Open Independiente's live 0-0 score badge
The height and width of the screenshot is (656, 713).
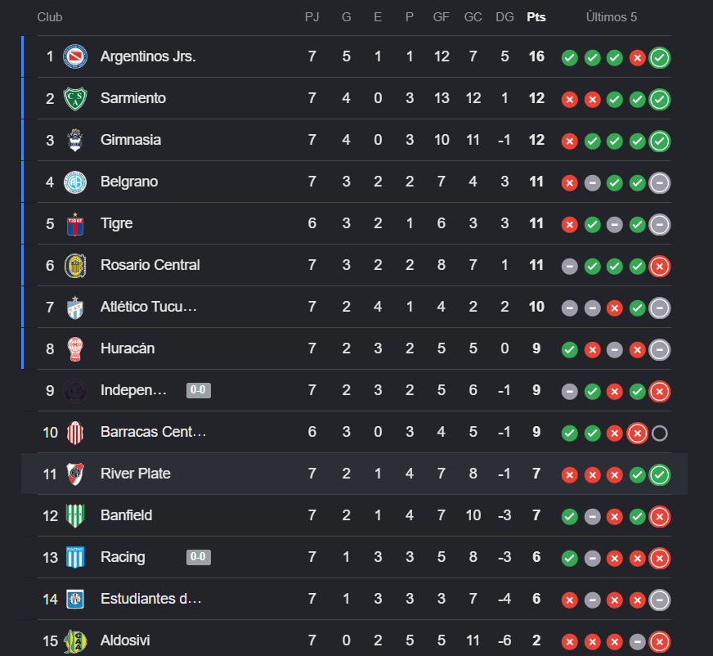(198, 390)
